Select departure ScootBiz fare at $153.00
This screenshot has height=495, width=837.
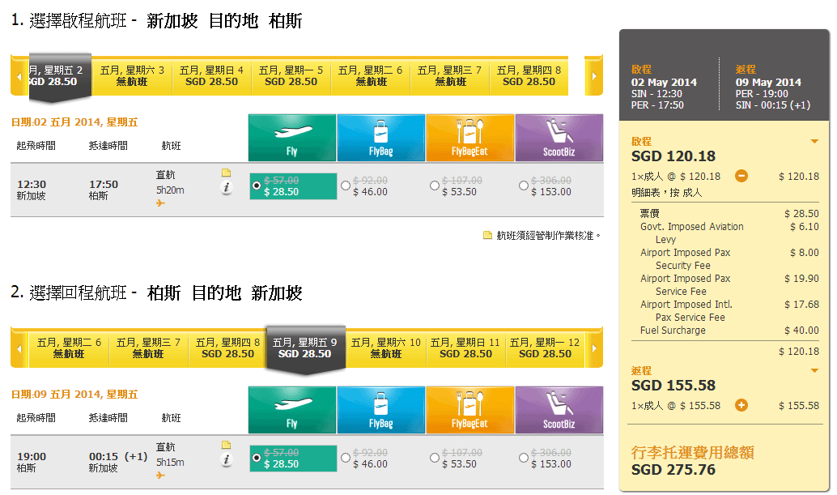click(x=524, y=186)
